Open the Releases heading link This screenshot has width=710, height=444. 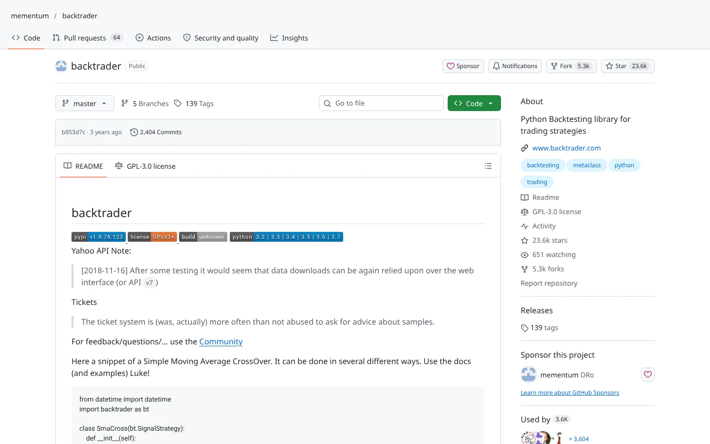536,310
